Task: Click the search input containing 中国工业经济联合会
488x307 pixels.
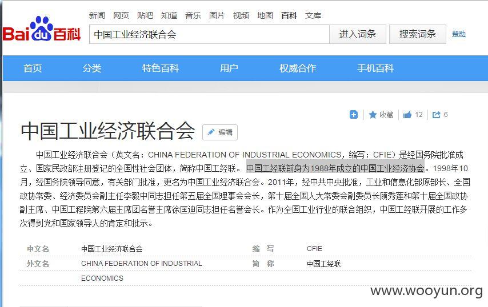Action: point(209,34)
